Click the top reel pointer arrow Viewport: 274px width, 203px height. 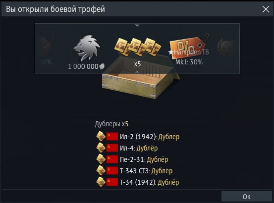tap(137, 25)
